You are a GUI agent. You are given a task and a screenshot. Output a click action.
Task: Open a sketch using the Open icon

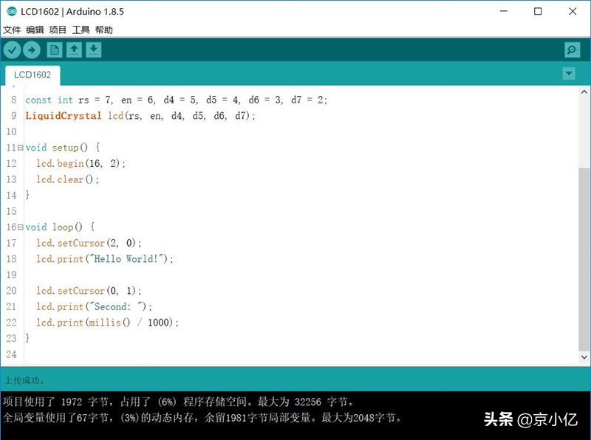73,49
